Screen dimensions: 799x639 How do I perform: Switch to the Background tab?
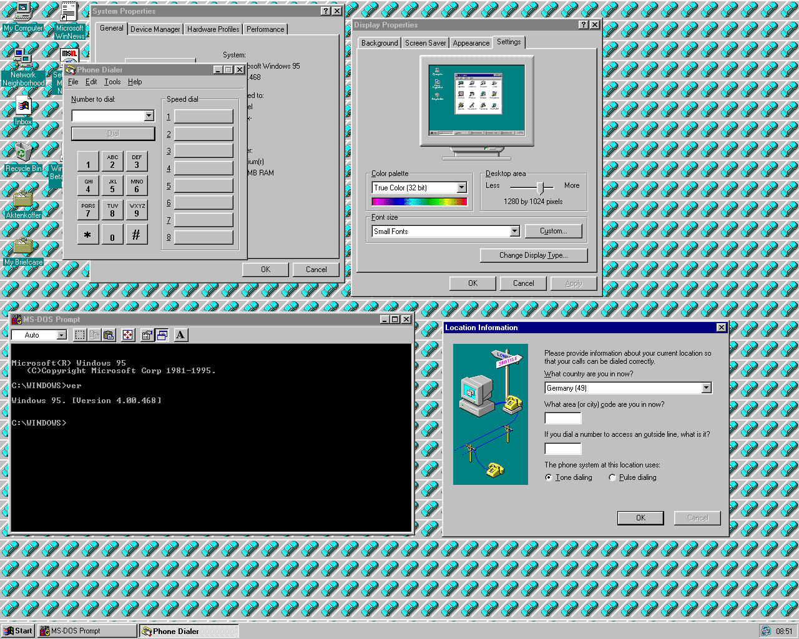[x=380, y=43]
